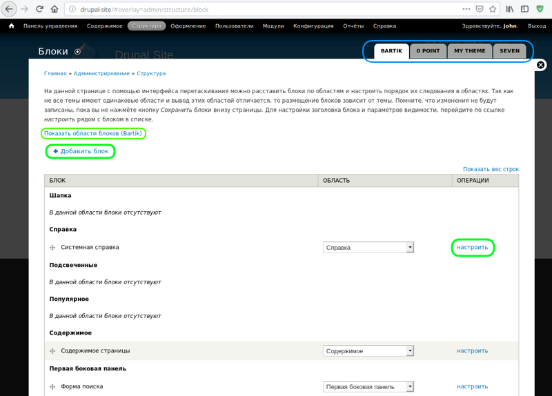
Task: Go back with the browser back arrow
Action: coord(9,9)
